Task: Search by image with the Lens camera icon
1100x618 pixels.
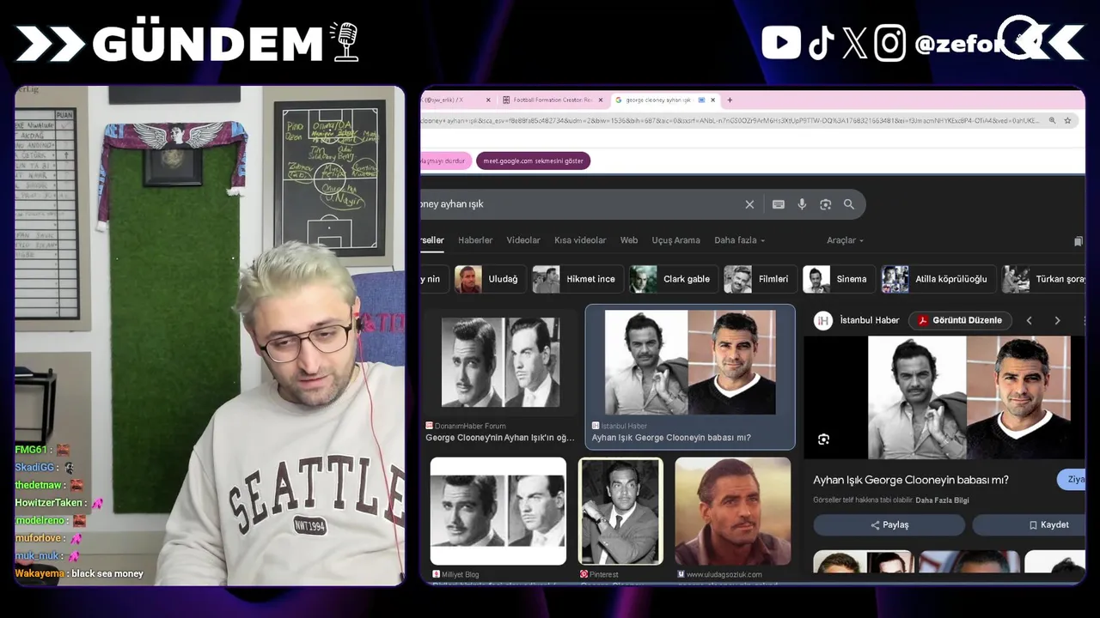Action: pyautogui.click(x=826, y=204)
